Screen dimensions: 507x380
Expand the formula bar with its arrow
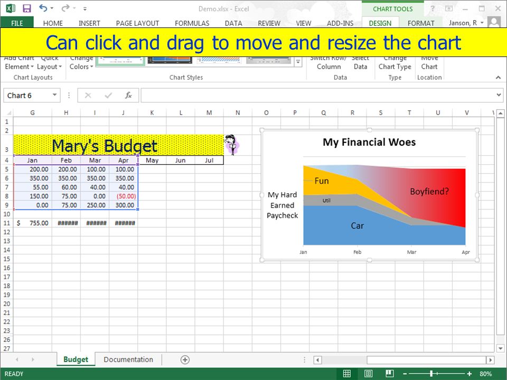[499, 95]
